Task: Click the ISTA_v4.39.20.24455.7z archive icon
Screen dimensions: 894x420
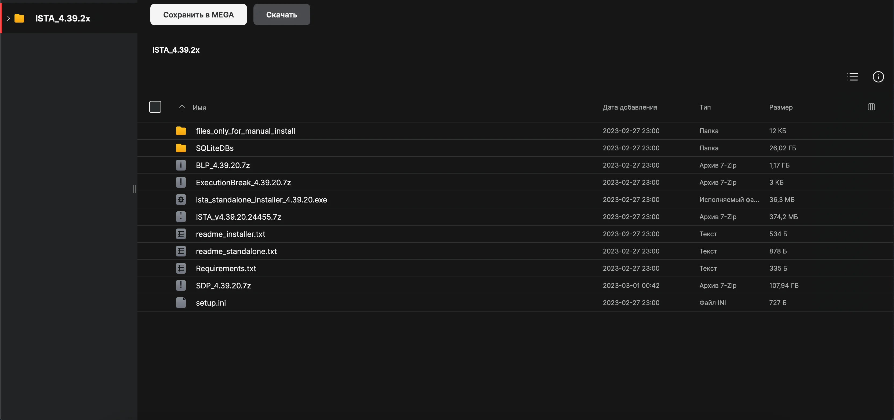Action: [181, 217]
